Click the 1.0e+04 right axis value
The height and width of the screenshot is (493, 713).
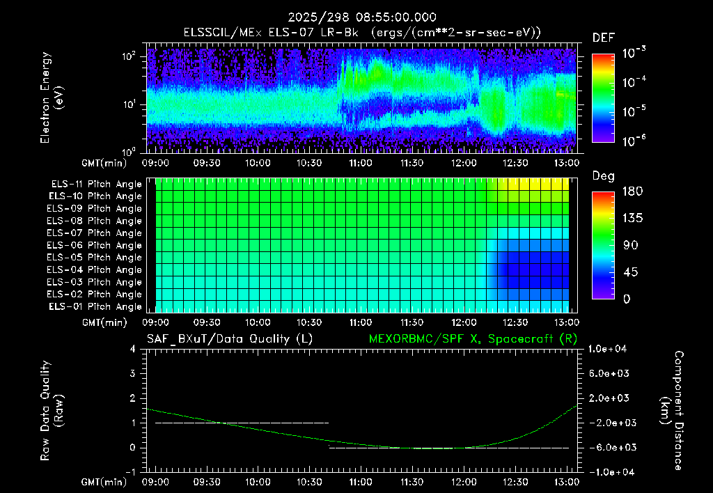[x=607, y=349]
